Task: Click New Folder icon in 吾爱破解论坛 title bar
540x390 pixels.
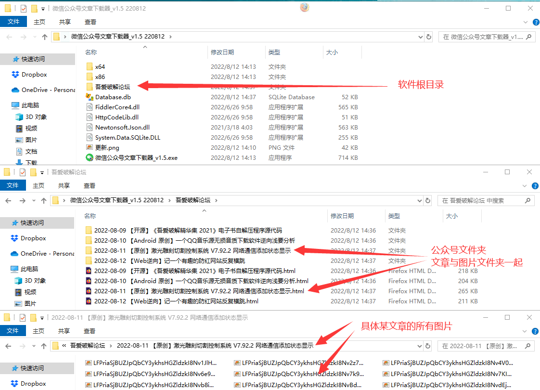Action: tap(33, 172)
